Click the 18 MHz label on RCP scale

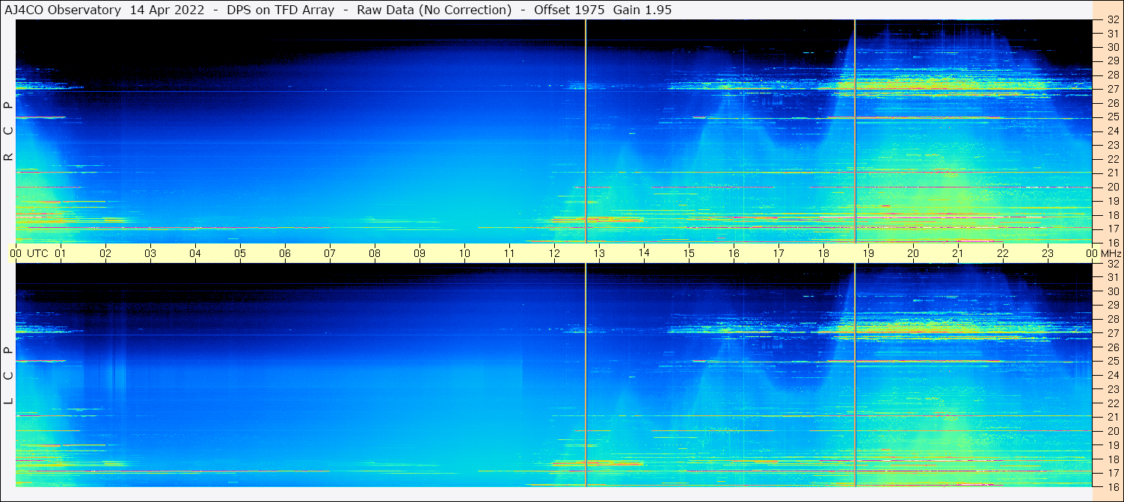[x=1113, y=215]
